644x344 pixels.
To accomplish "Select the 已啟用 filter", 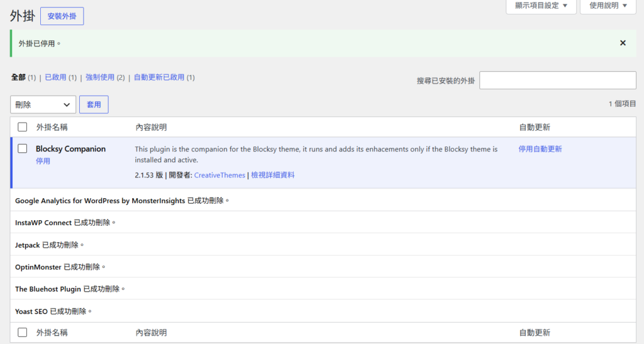I will [55, 77].
